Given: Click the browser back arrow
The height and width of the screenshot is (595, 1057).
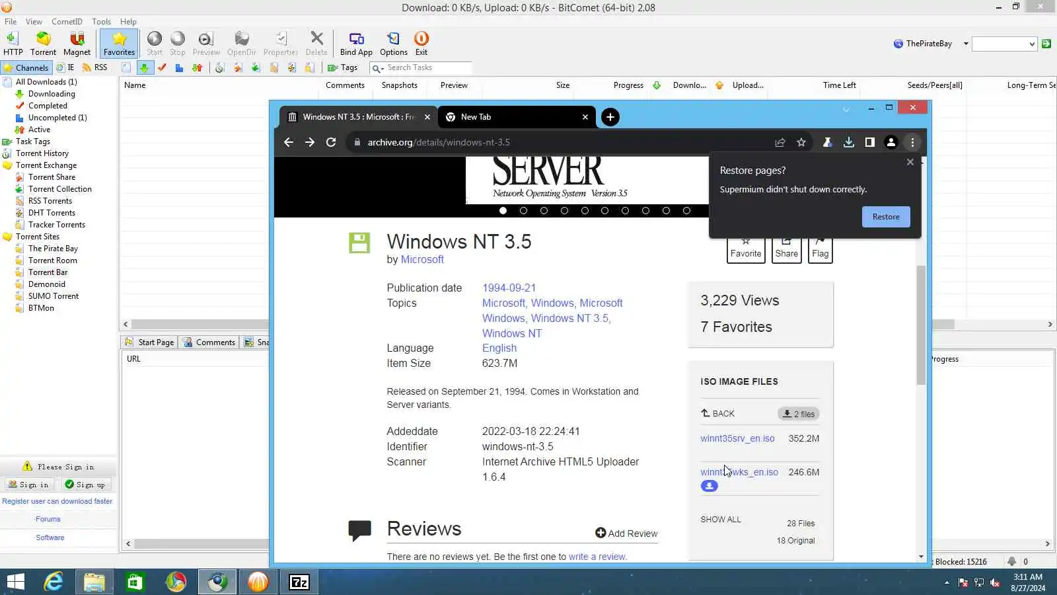Looking at the screenshot, I should (289, 142).
